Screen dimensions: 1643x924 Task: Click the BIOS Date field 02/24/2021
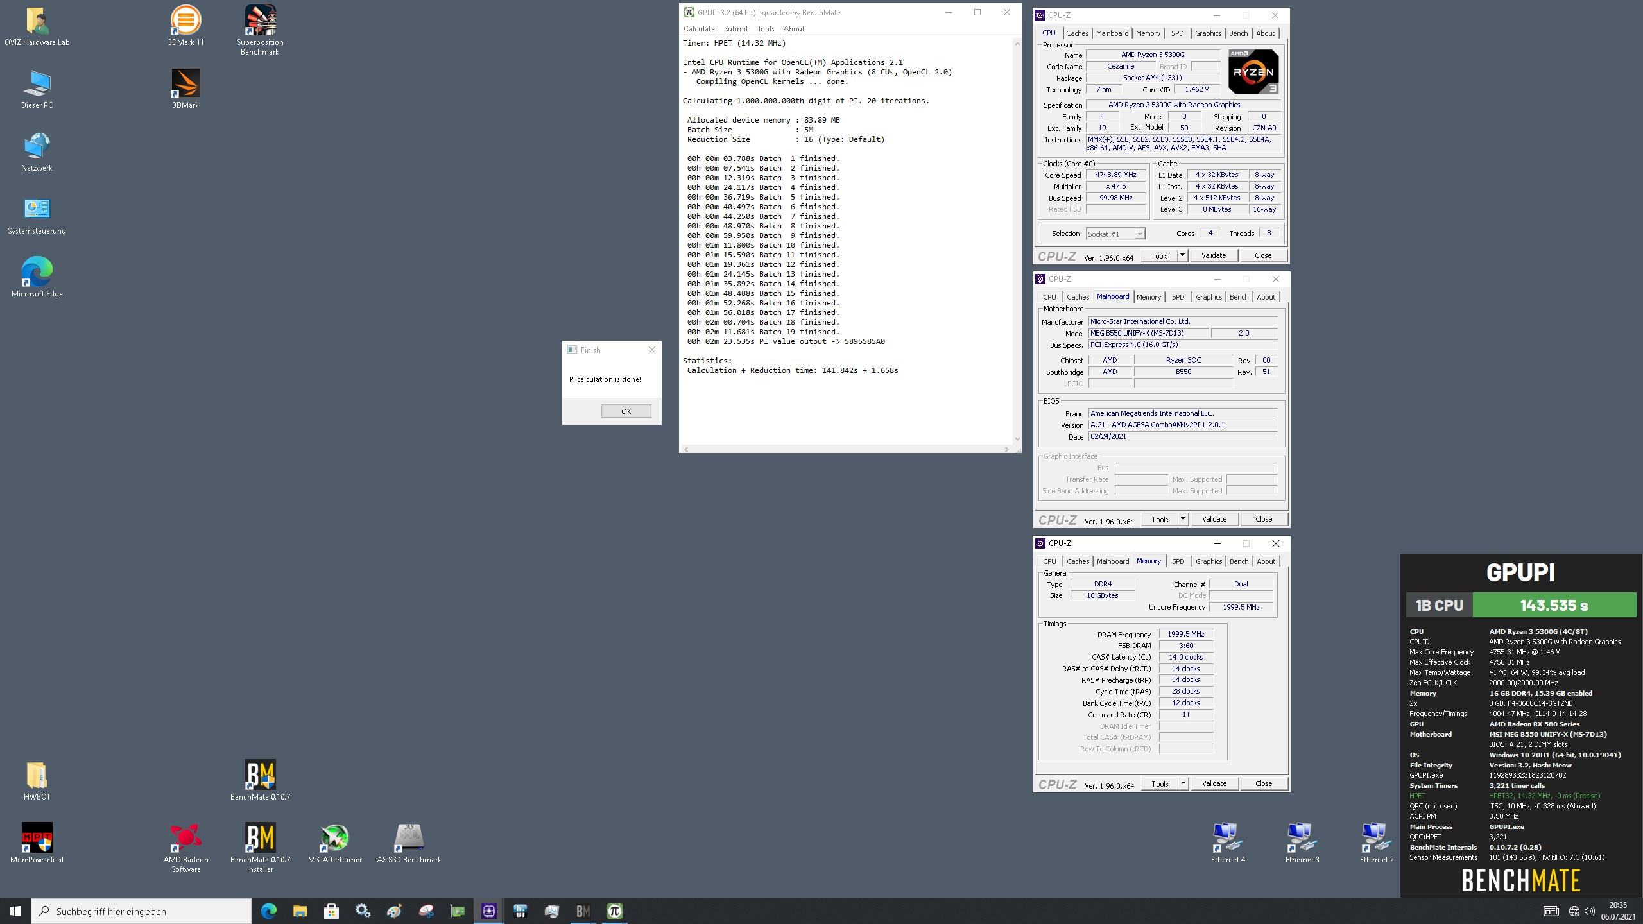click(1183, 436)
